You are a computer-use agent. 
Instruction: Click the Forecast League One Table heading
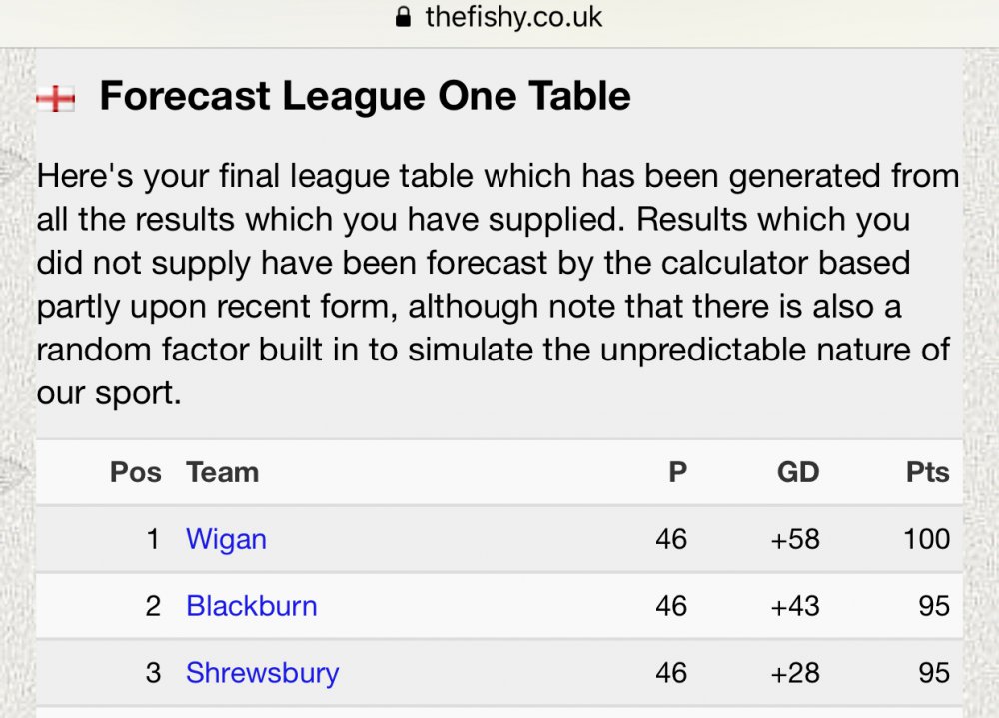click(x=365, y=97)
